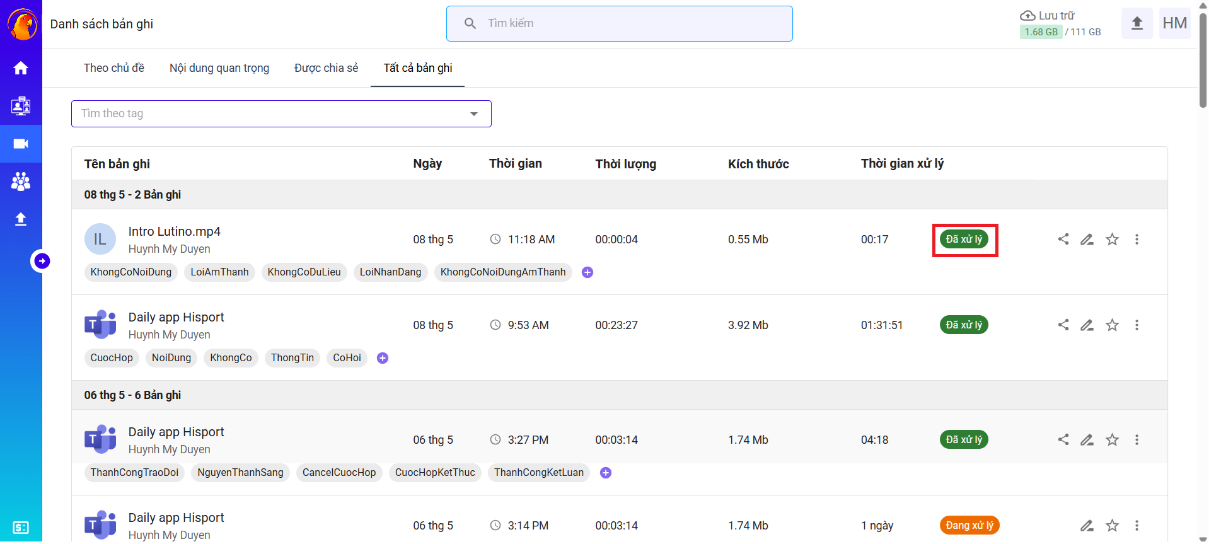This screenshot has width=1209, height=544.
Task: Switch to Được chia sẻ tab
Action: click(x=327, y=68)
